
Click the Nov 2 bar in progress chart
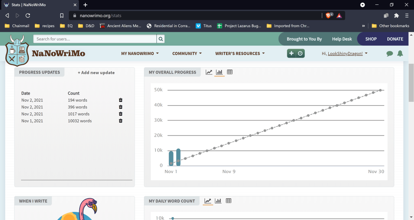[178, 157]
